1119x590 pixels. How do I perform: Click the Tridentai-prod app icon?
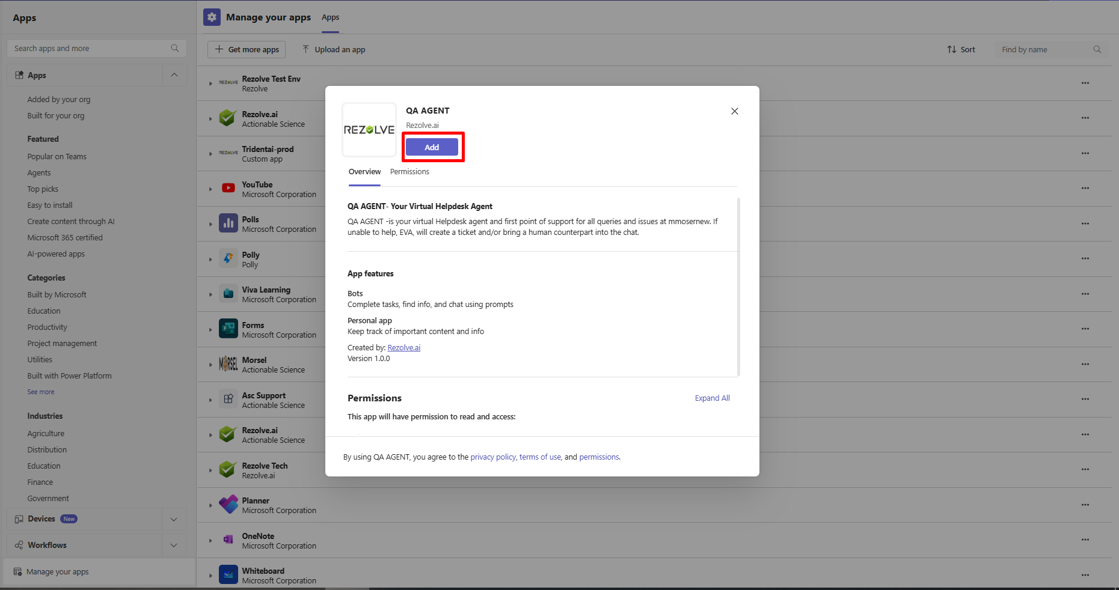pos(228,153)
